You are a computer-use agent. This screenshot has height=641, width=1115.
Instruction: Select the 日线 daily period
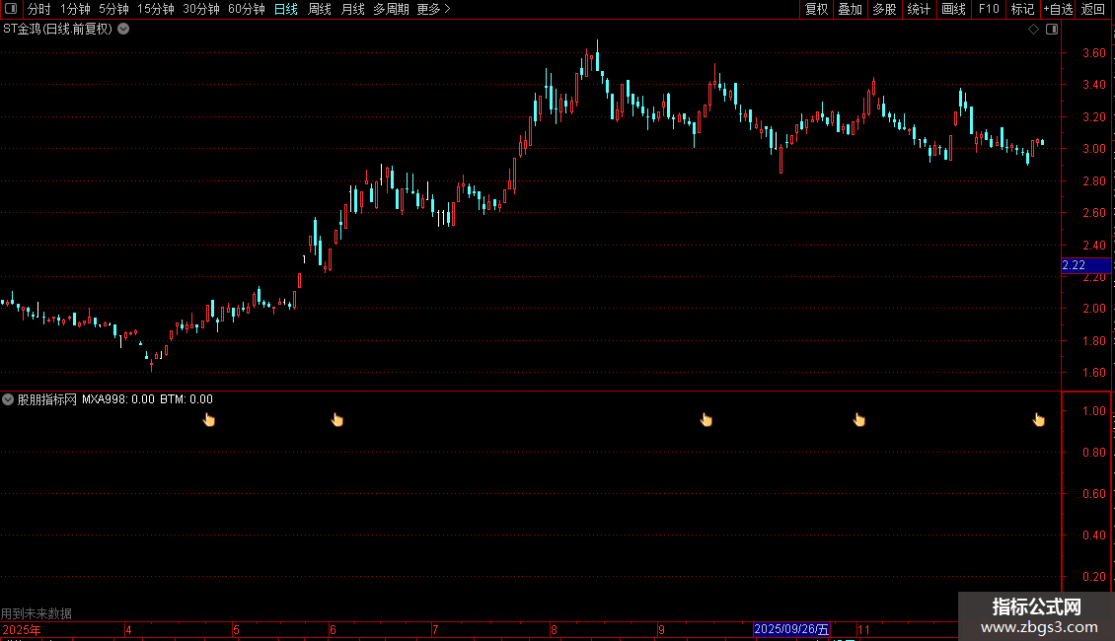286,9
